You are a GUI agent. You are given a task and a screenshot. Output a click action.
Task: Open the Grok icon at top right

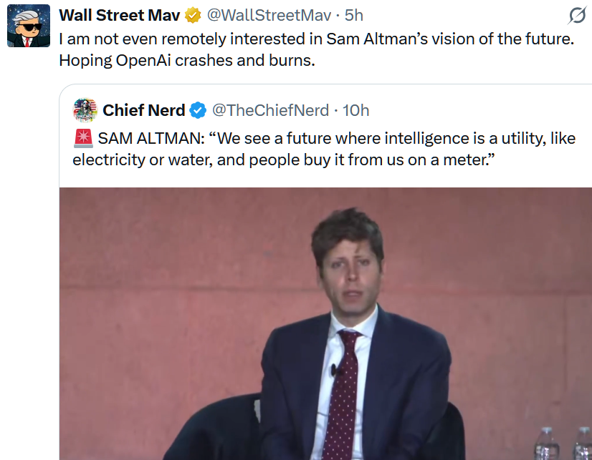tap(578, 16)
